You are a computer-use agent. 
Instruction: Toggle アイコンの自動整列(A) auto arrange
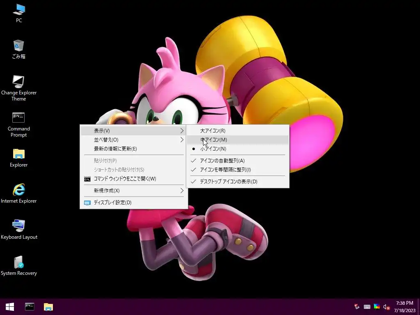pyautogui.click(x=237, y=161)
